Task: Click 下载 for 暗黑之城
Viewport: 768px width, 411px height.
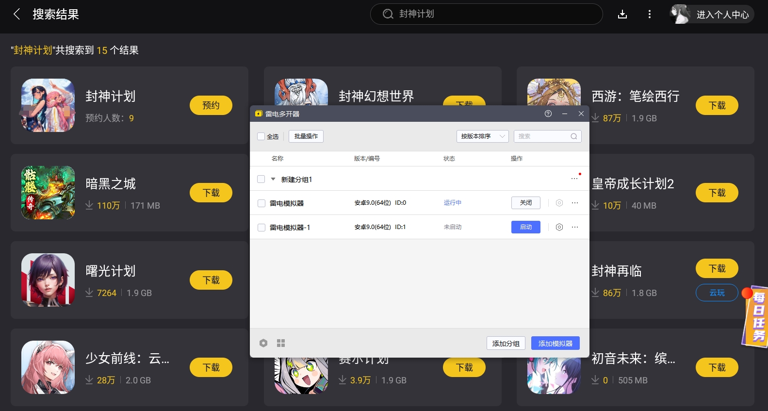Action: pyautogui.click(x=211, y=193)
